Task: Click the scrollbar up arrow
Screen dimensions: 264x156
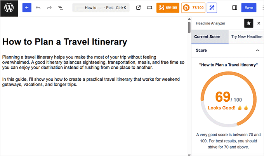Action: [189, 19]
